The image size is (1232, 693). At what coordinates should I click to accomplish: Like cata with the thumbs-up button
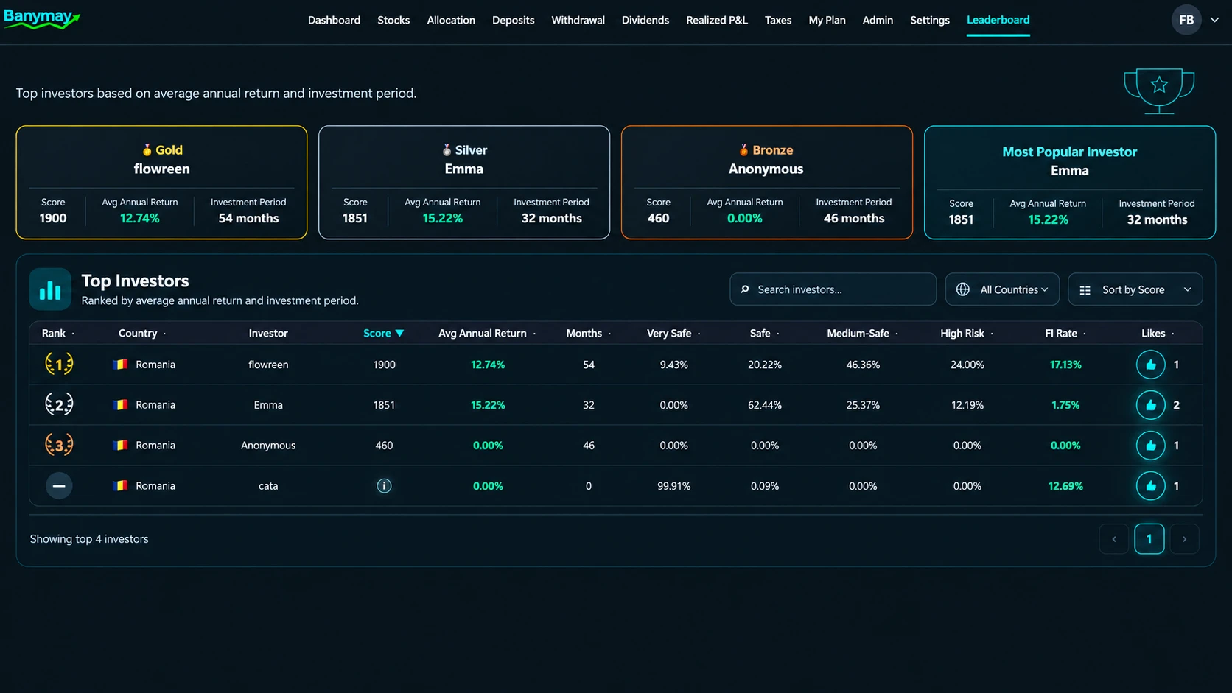point(1150,486)
